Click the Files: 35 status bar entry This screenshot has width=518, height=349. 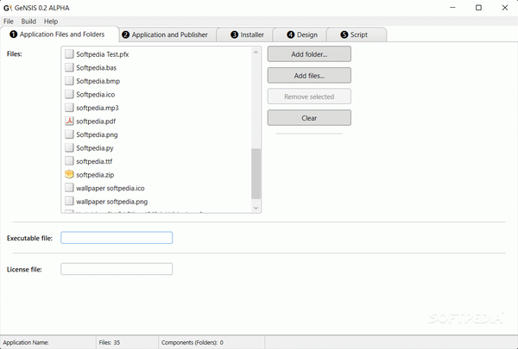tap(110, 342)
